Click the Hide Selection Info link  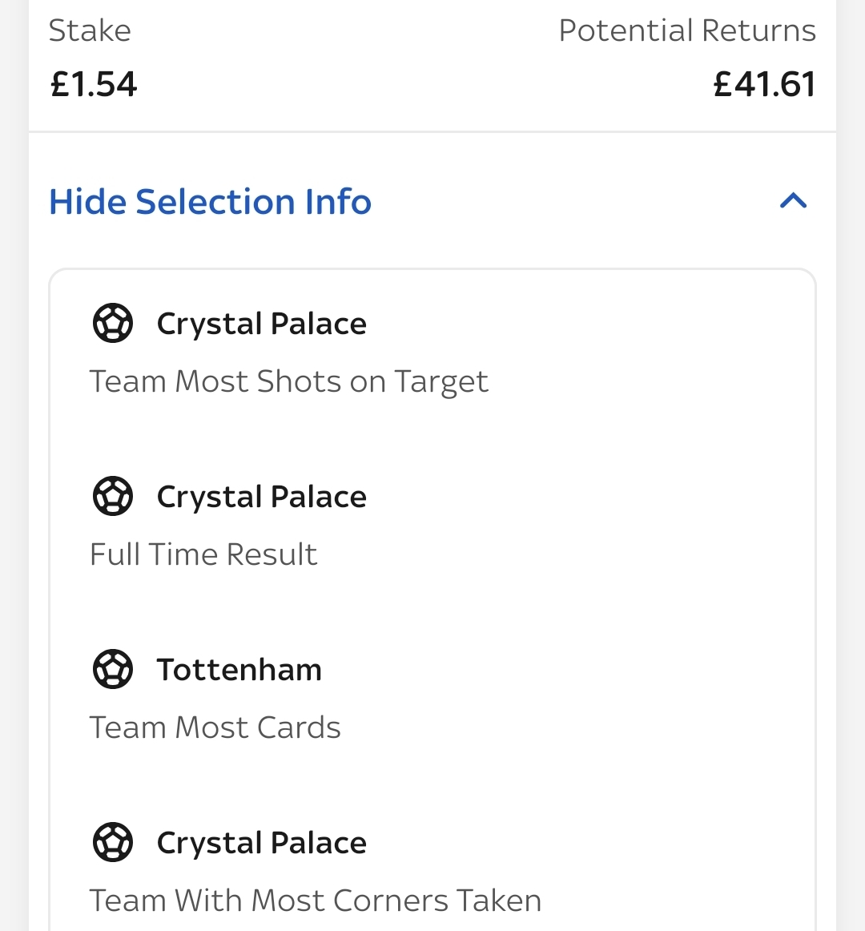click(211, 202)
